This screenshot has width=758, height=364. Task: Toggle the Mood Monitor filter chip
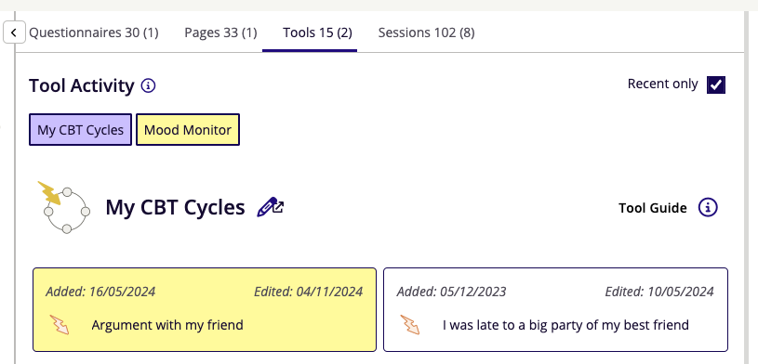tap(188, 129)
